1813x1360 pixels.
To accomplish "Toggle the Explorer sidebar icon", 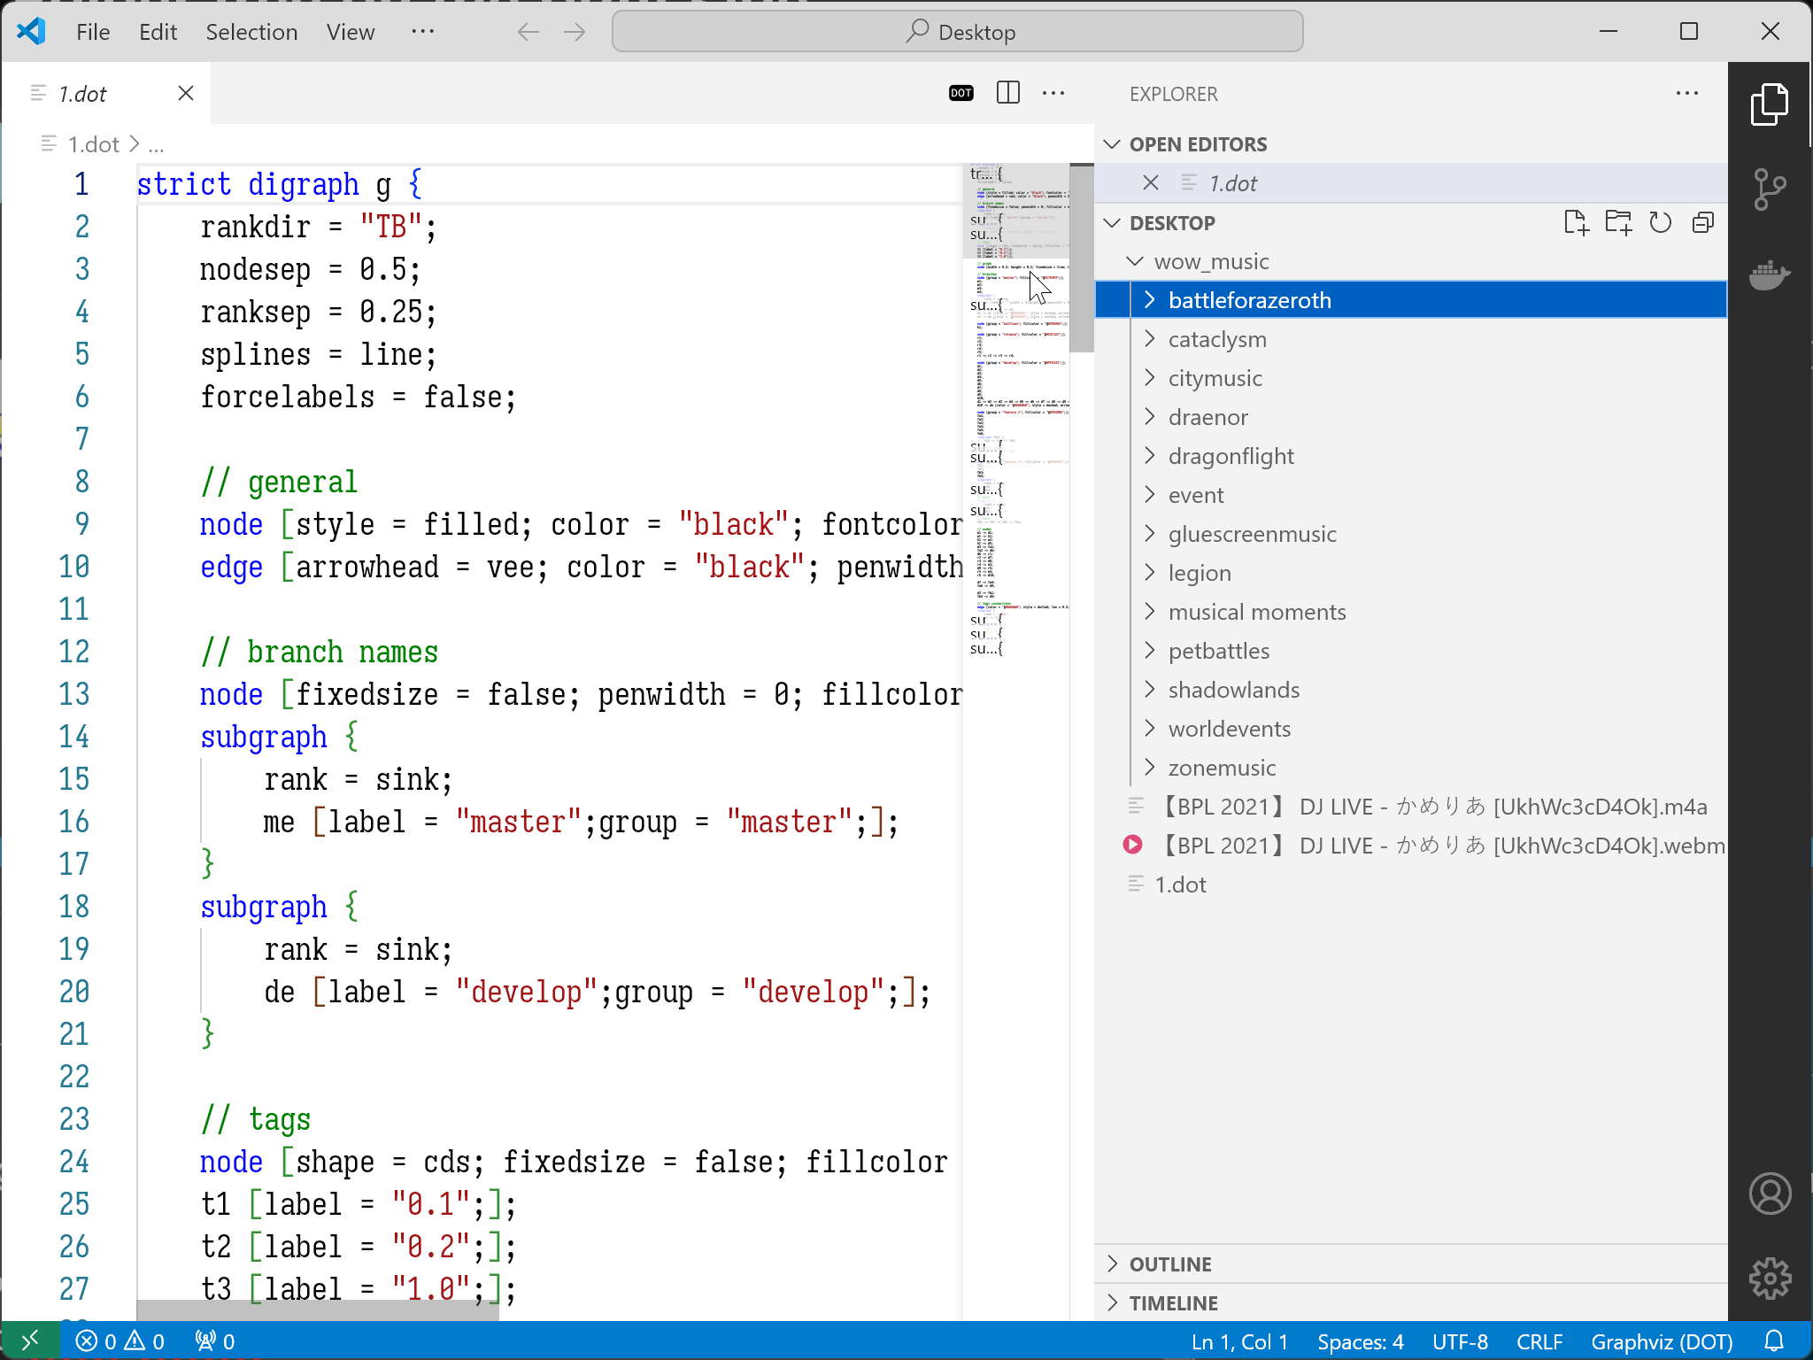I will (x=1769, y=104).
